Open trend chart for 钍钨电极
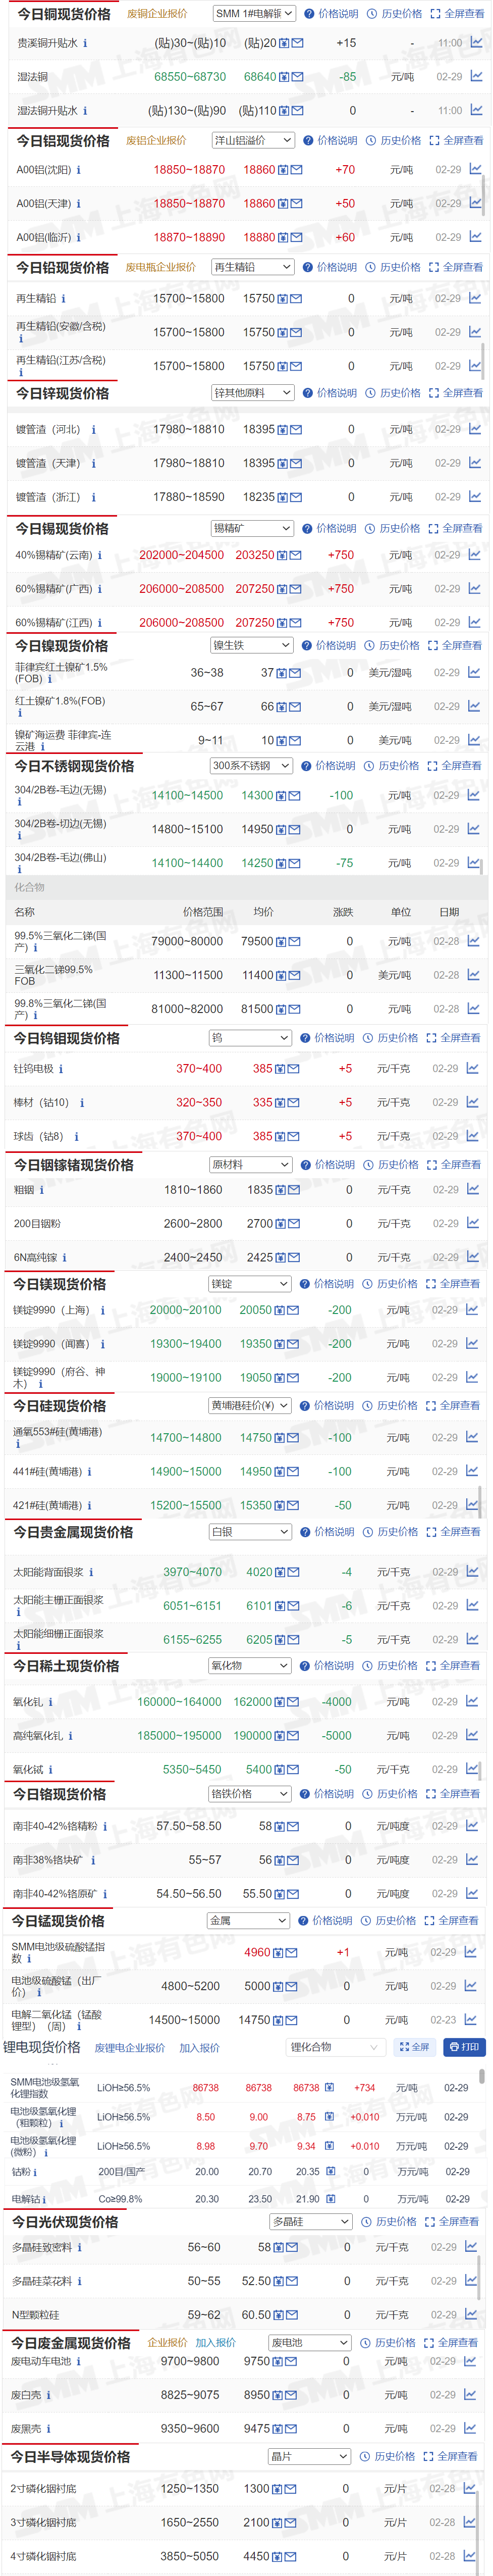This screenshot has height=2576, width=493. click(473, 1068)
